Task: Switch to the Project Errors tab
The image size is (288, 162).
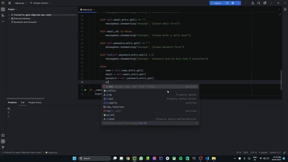Action: pyautogui.click(x=35, y=103)
